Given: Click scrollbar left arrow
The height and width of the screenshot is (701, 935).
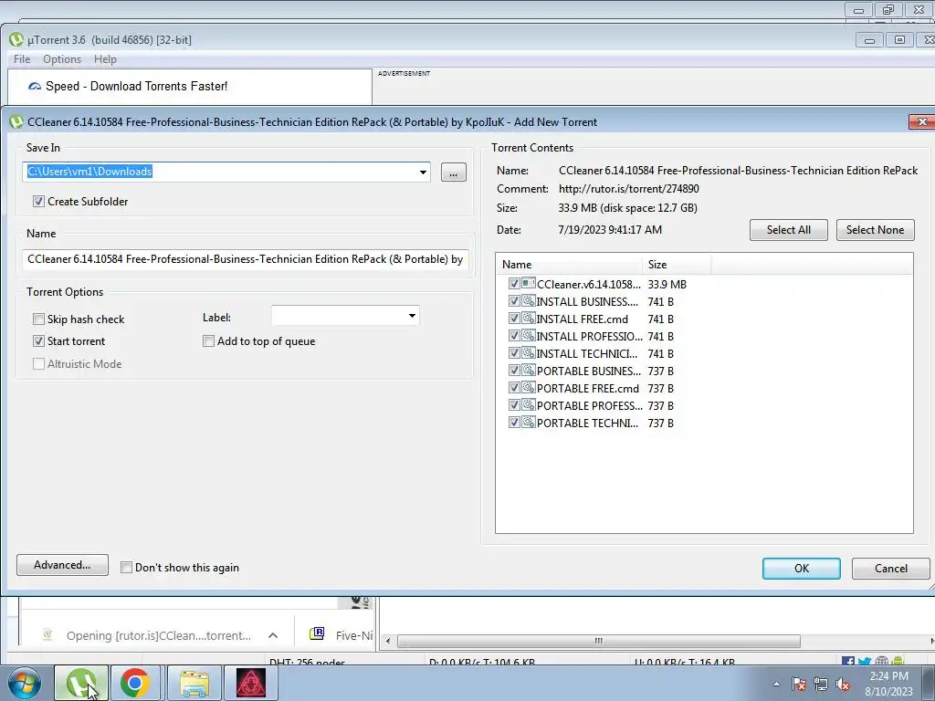Looking at the screenshot, I should tap(388, 642).
